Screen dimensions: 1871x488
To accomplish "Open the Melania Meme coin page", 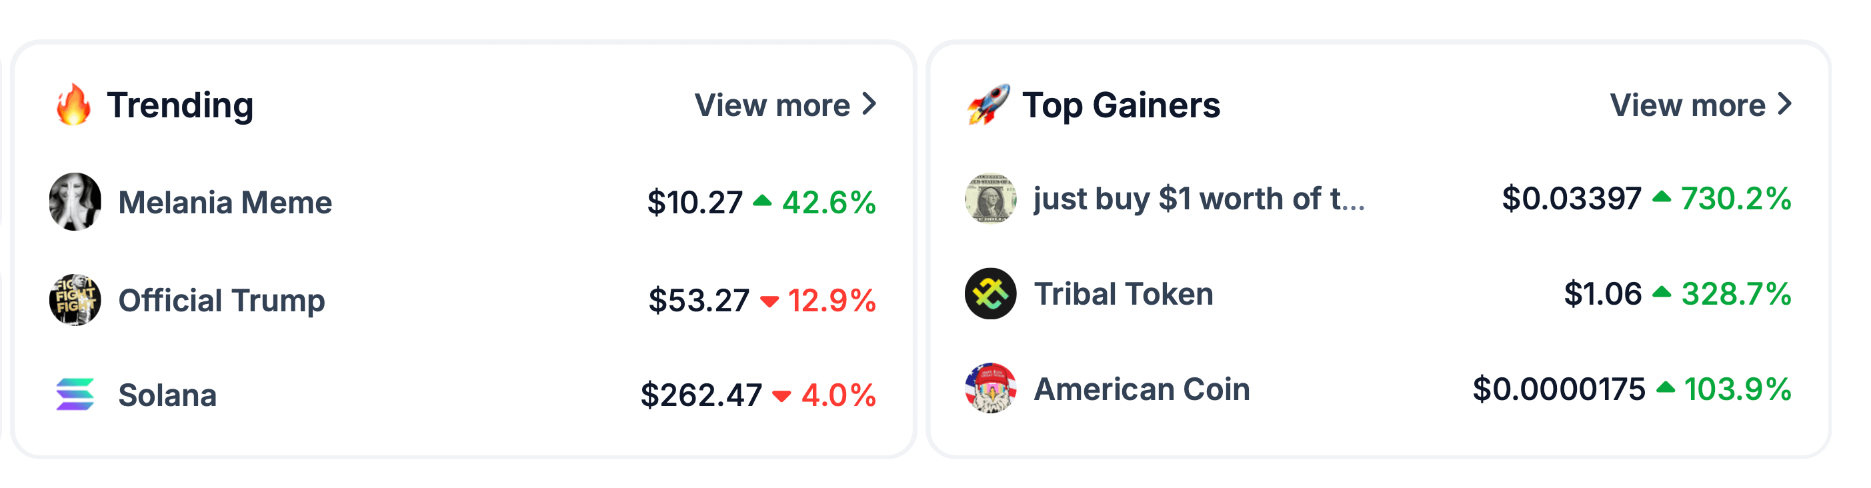I will coord(225,203).
